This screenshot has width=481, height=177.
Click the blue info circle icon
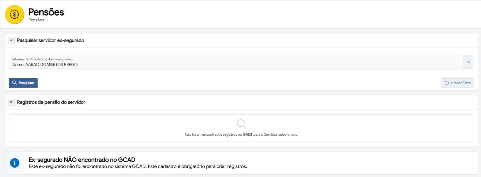click(x=15, y=163)
